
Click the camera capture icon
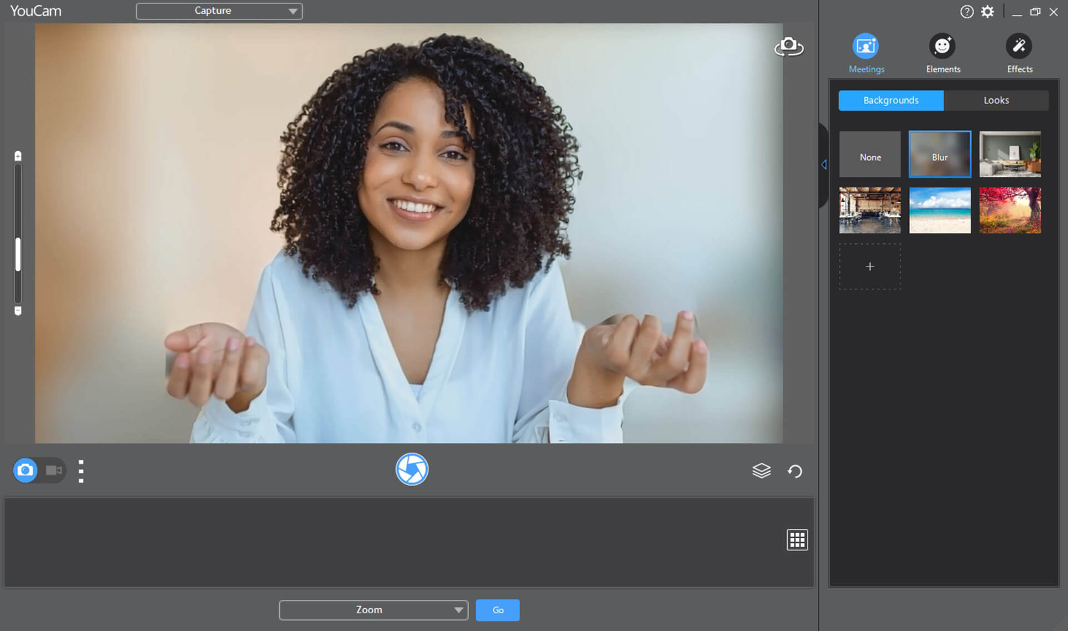pyautogui.click(x=412, y=469)
